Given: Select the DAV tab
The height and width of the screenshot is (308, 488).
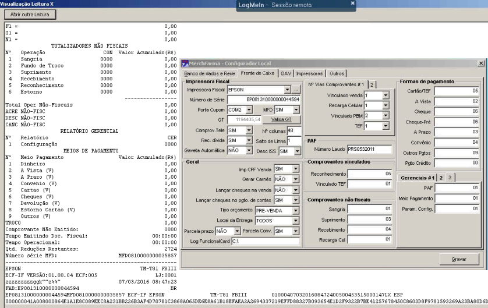Looking at the screenshot, I should pyautogui.click(x=286, y=74).
